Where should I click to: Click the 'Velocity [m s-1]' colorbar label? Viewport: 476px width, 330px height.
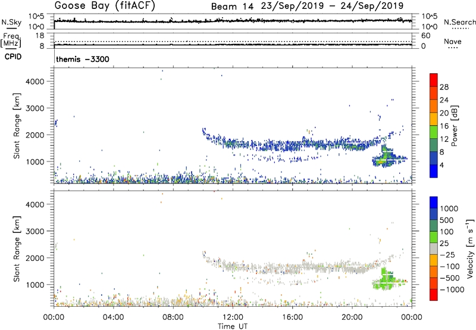(x=470, y=248)
